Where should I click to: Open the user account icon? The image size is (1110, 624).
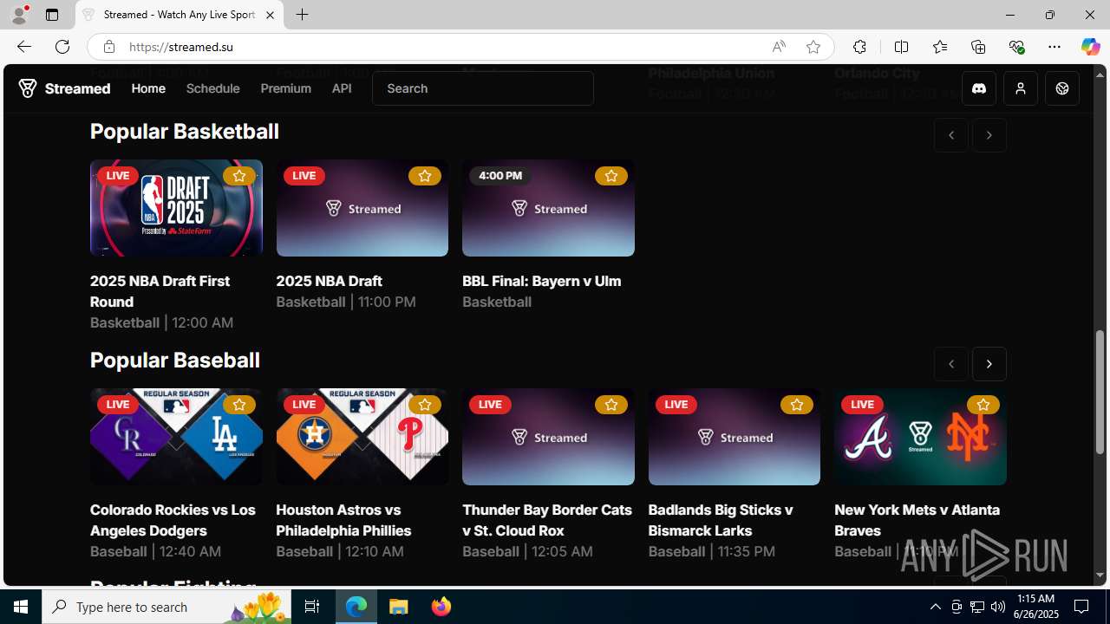click(x=1021, y=88)
